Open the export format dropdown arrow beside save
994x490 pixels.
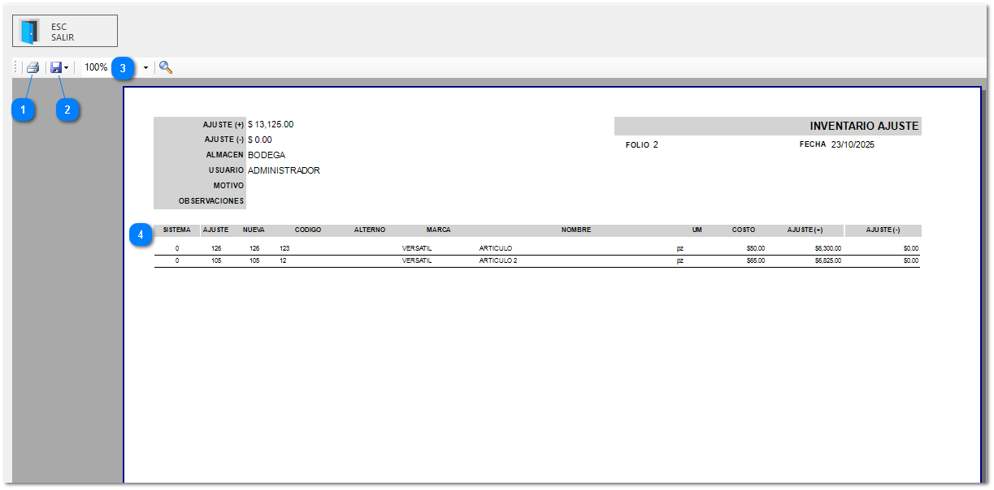coord(66,68)
